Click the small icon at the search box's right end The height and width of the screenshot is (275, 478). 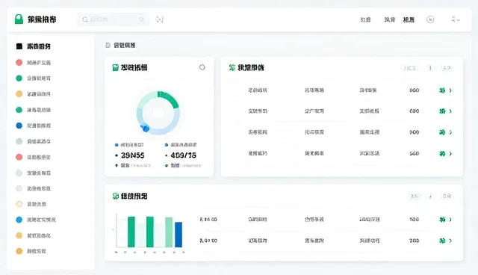pyautogui.click(x=141, y=19)
